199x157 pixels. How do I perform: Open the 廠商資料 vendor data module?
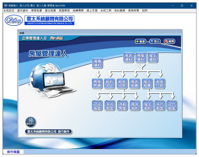pos(97,63)
